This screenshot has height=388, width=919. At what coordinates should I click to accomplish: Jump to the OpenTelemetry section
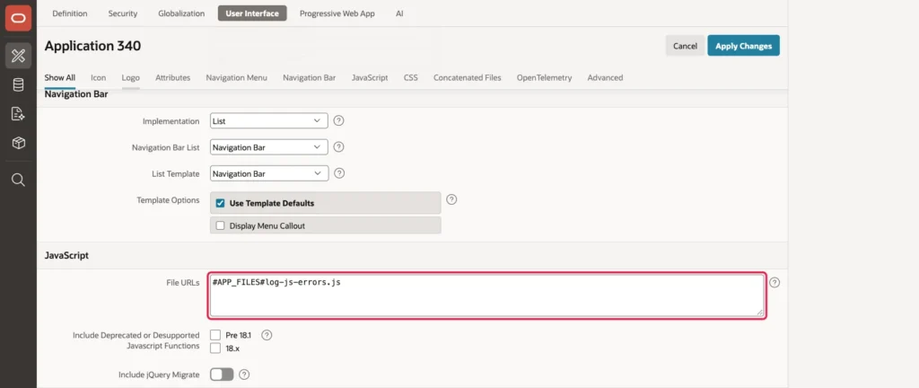click(x=544, y=77)
